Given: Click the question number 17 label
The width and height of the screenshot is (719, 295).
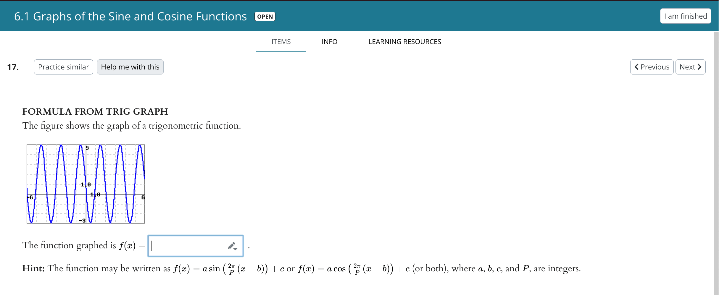Looking at the screenshot, I should [13, 67].
